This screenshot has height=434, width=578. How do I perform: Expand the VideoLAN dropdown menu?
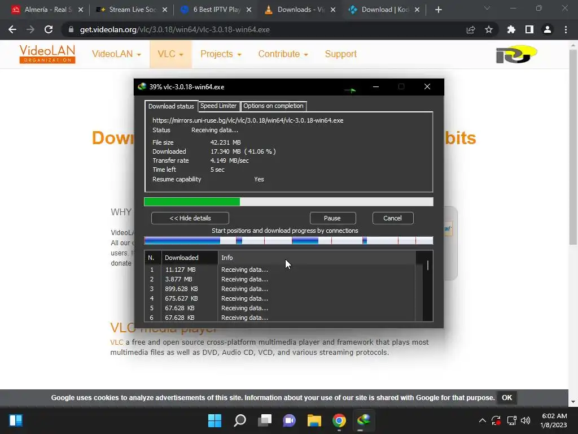tap(116, 54)
